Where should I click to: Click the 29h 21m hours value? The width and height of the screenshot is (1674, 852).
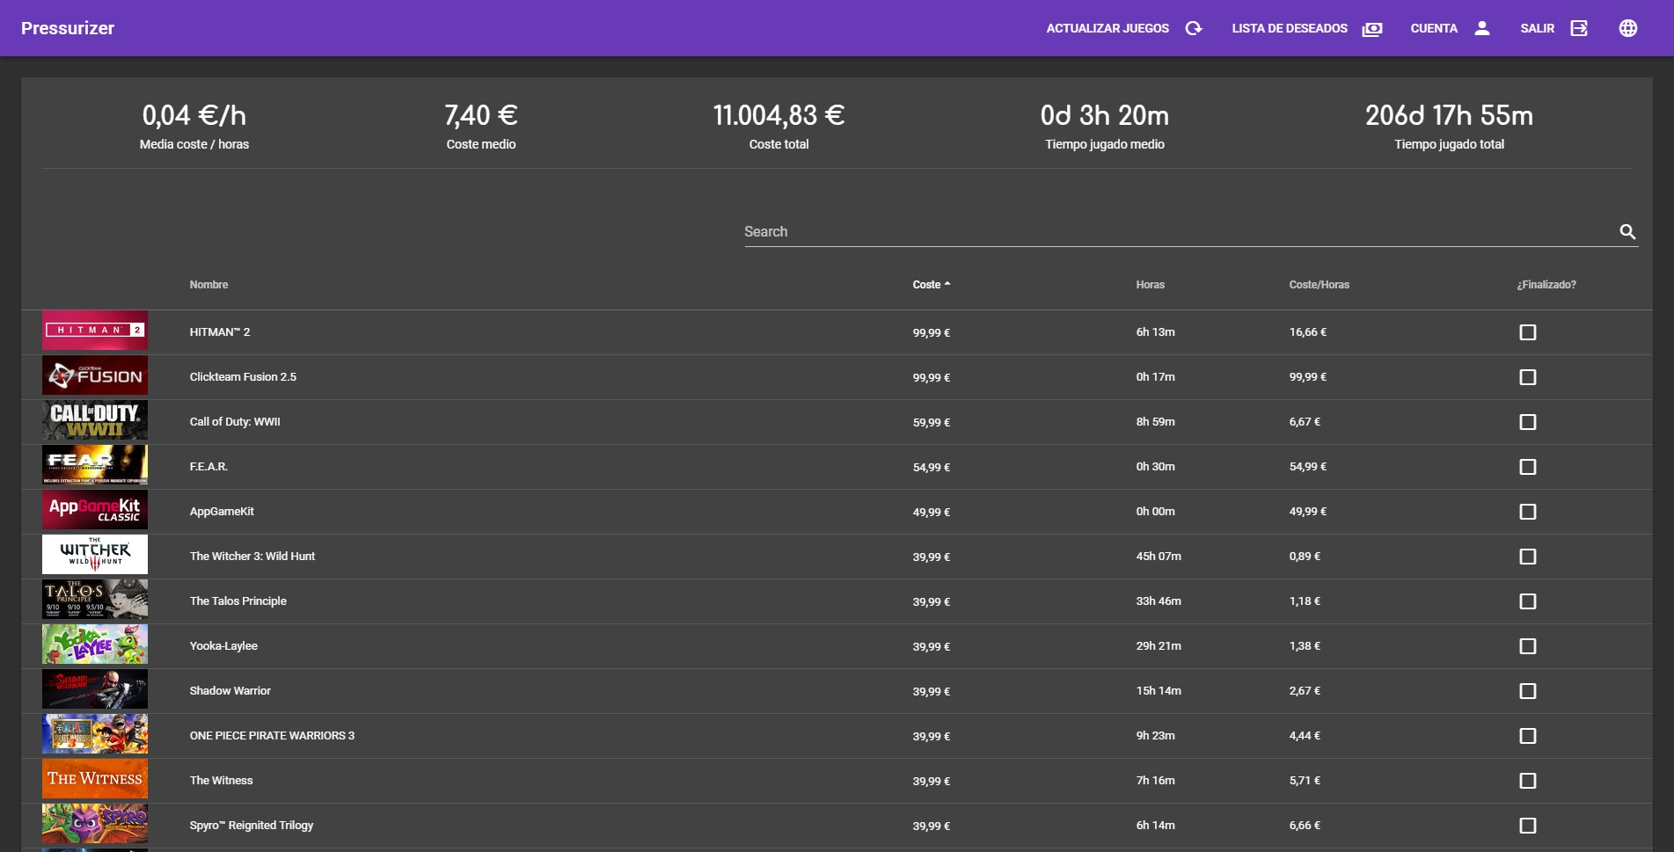coord(1159,646)
